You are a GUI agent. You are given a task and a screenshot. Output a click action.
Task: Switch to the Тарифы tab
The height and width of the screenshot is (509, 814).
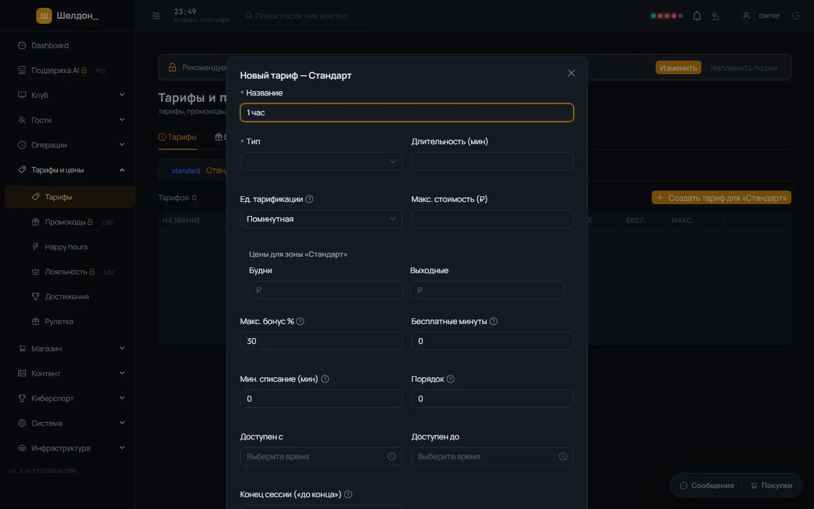(x=177, y=137)
